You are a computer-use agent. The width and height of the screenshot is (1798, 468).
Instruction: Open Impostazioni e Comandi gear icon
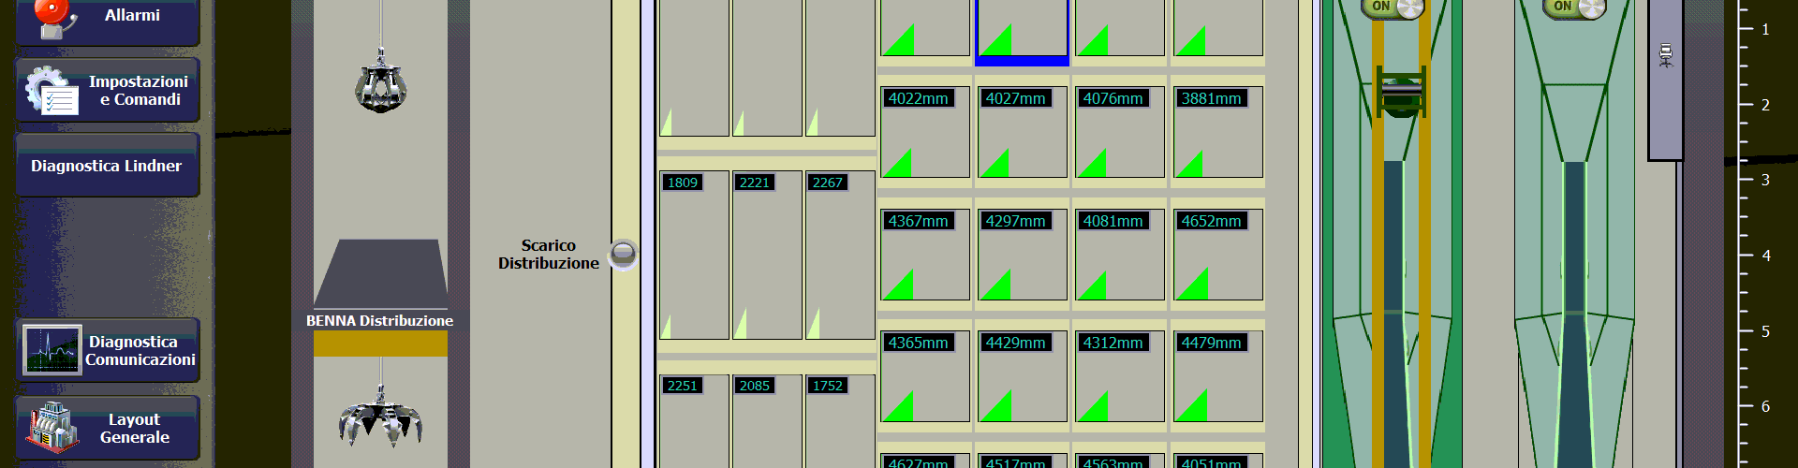pos(52,91)
